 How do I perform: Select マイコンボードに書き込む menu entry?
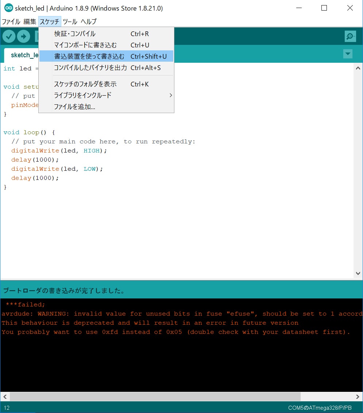[x=107, y=45]
